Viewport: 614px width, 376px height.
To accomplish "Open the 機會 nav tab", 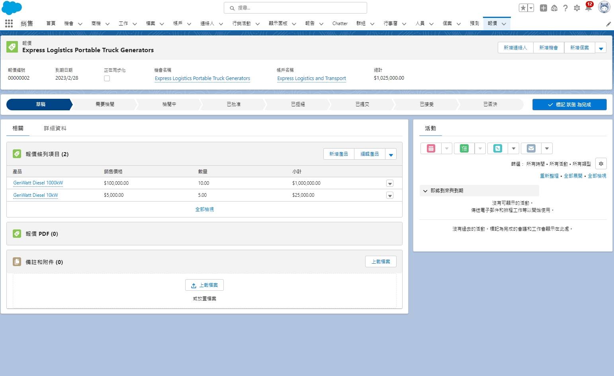I will [69, 23].
